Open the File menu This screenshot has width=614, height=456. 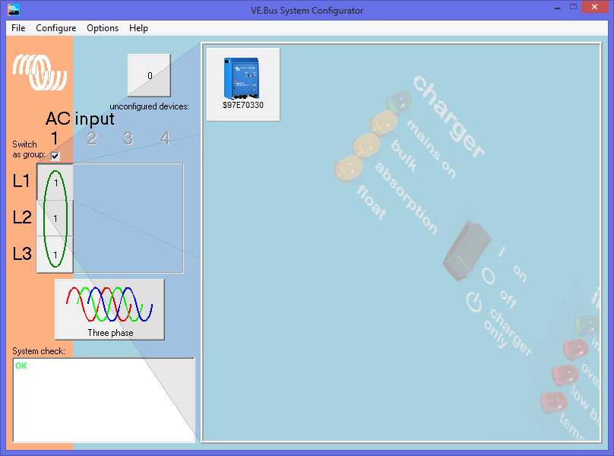[18, 28]
